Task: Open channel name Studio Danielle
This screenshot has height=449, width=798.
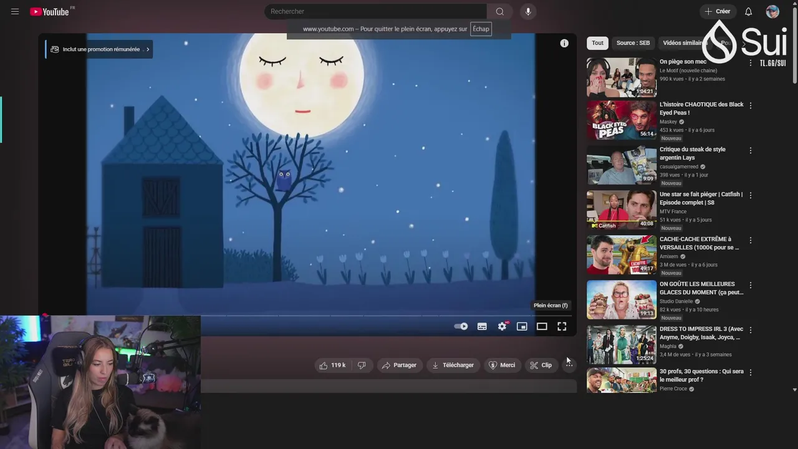Action: [676, 301]
